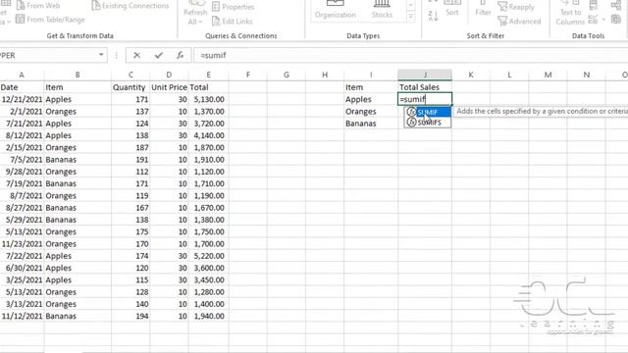
Task: Select column J header
Action: pos(425,75)
